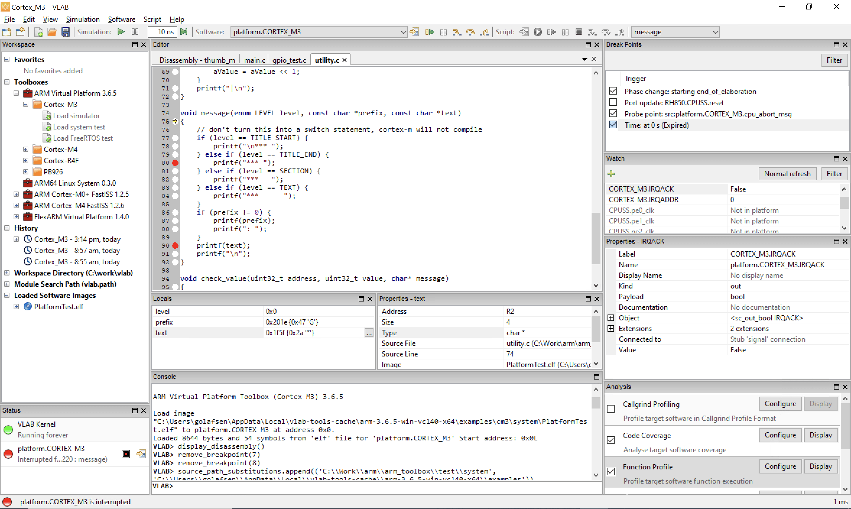Click Configure for Function Profile

point(780,466)
